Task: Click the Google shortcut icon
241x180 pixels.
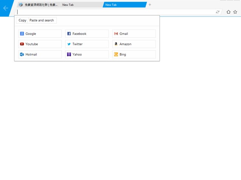Action: click(x=22, y=34)
